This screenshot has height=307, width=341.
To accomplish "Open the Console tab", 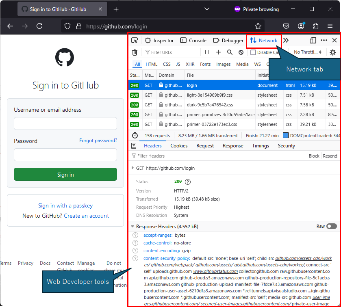I will 193,41.
